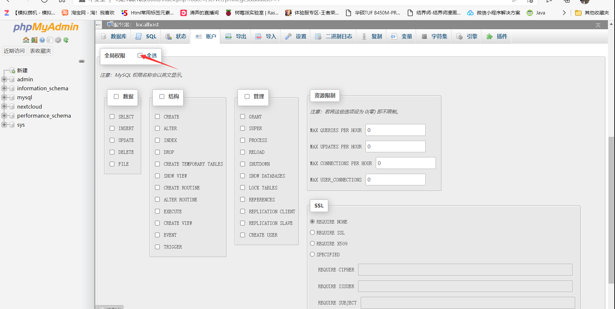This screenshot has height=309, width=615.
Task: Tick the 全选 global privileges checkbox
Action: 140,56
